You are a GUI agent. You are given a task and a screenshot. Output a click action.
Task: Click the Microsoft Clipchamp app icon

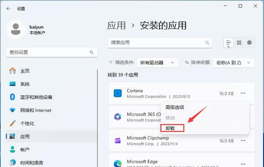118,140
